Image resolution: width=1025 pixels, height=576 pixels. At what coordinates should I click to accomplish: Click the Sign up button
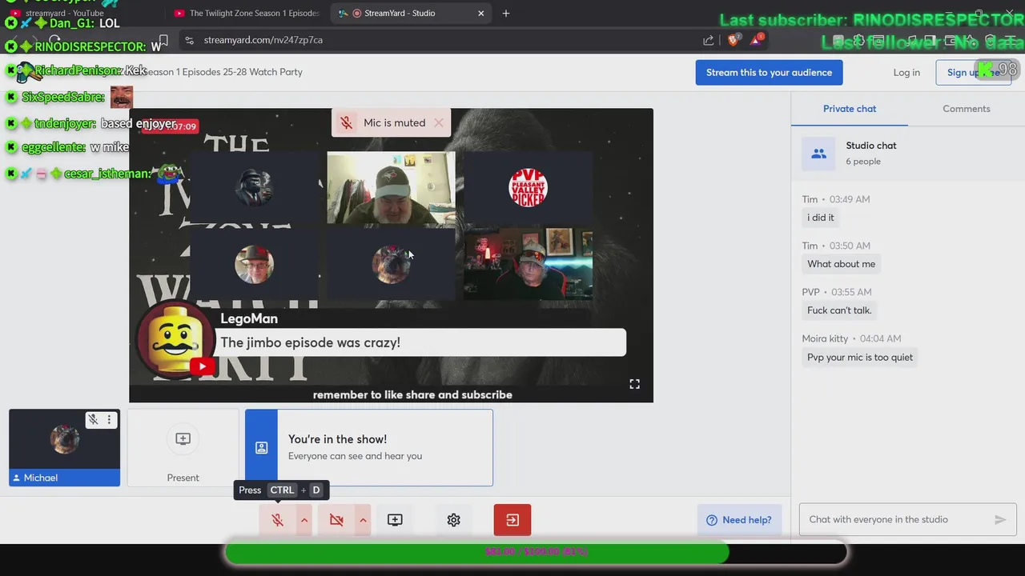(973, 72)
